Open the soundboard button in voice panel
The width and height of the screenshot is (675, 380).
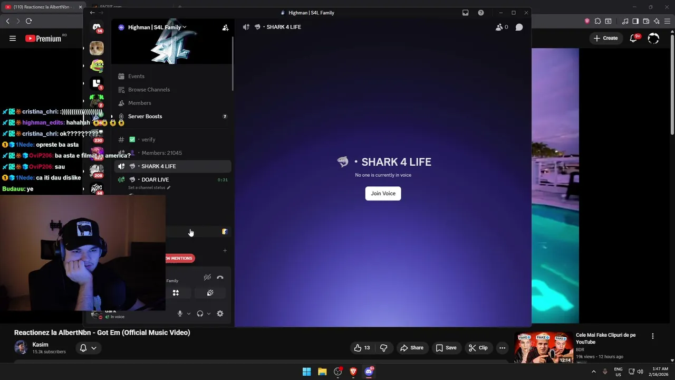coord(210,293)
